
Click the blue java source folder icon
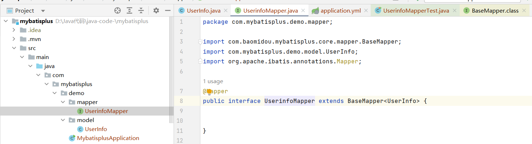point(39,66)
